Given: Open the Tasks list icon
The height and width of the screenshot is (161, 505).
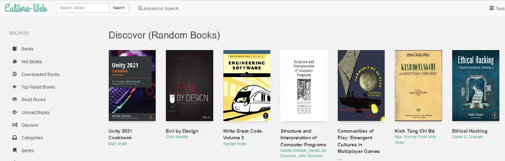Looking at the screenshot, I should [x=492, y=8].
